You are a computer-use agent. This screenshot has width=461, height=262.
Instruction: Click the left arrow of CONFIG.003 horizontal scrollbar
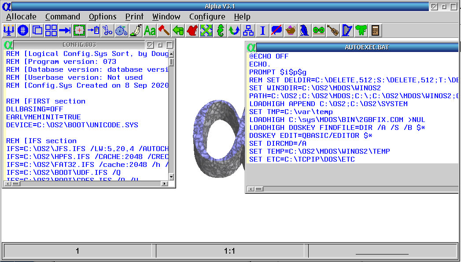[x=7, y=184]
